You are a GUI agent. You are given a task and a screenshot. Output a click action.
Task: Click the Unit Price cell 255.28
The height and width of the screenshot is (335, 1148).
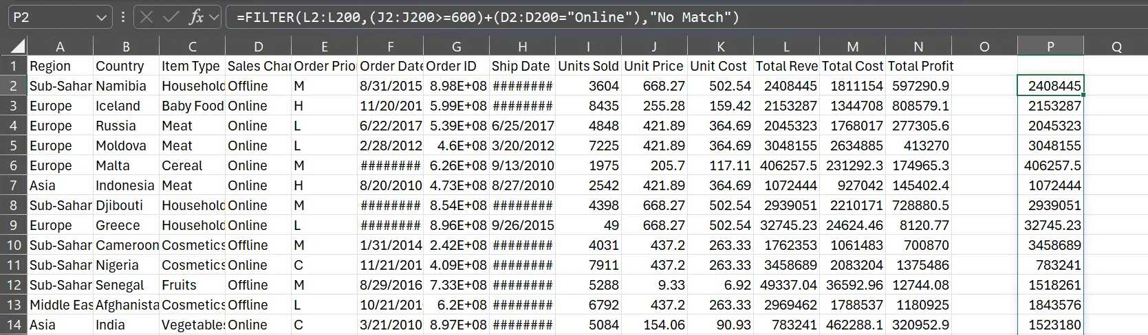pos(654,106)
